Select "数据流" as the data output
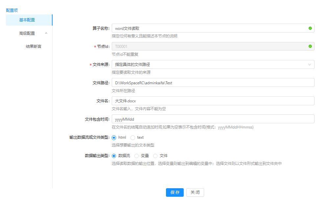 [114, 155]
